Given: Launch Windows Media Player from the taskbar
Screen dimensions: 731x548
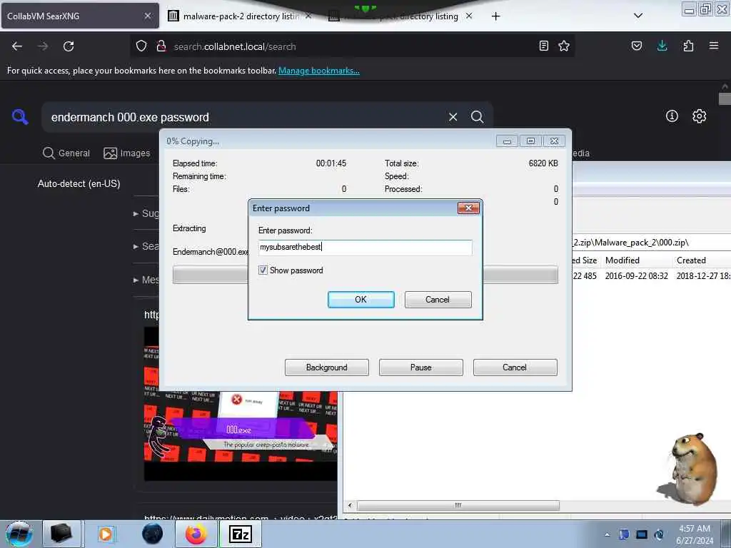Looking at the screenshot, I should [x=106, y=534].
